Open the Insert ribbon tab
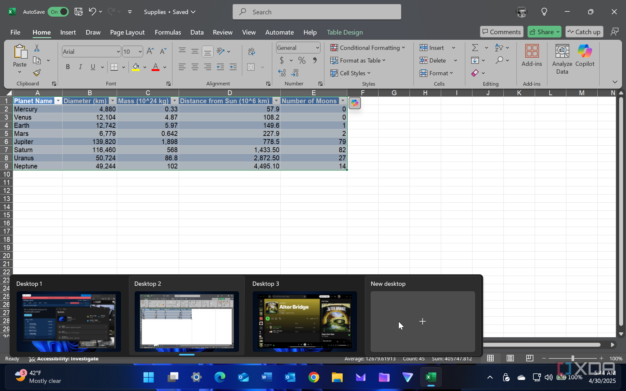626x391 pixels. coord(68,32)
